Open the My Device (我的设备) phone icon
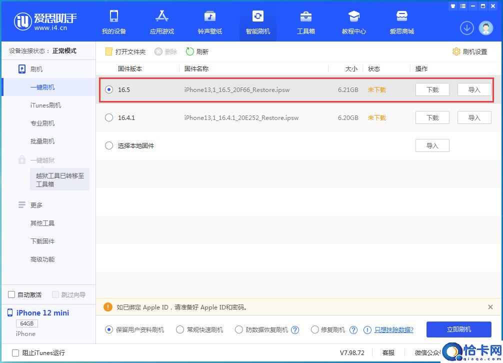Screen dimensions: 503x363 point(114,15)
